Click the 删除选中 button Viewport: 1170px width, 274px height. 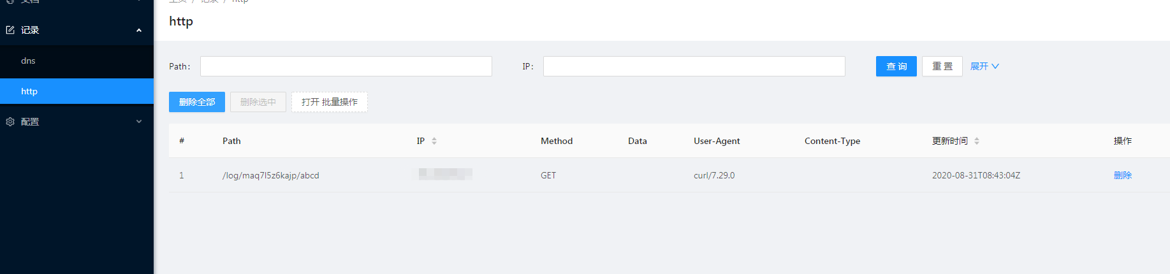(258, 102)
